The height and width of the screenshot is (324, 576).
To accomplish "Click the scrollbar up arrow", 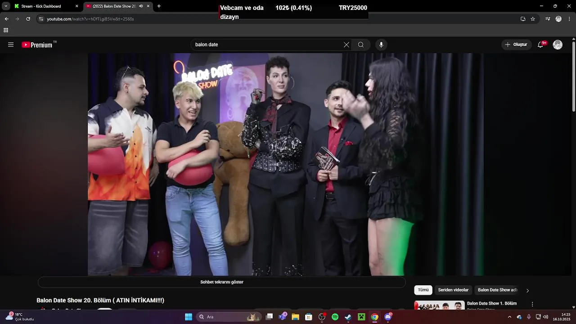I will [x=573, y=39].
